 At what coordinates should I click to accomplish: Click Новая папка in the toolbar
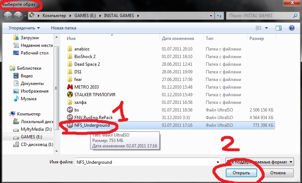coord(63,28)
